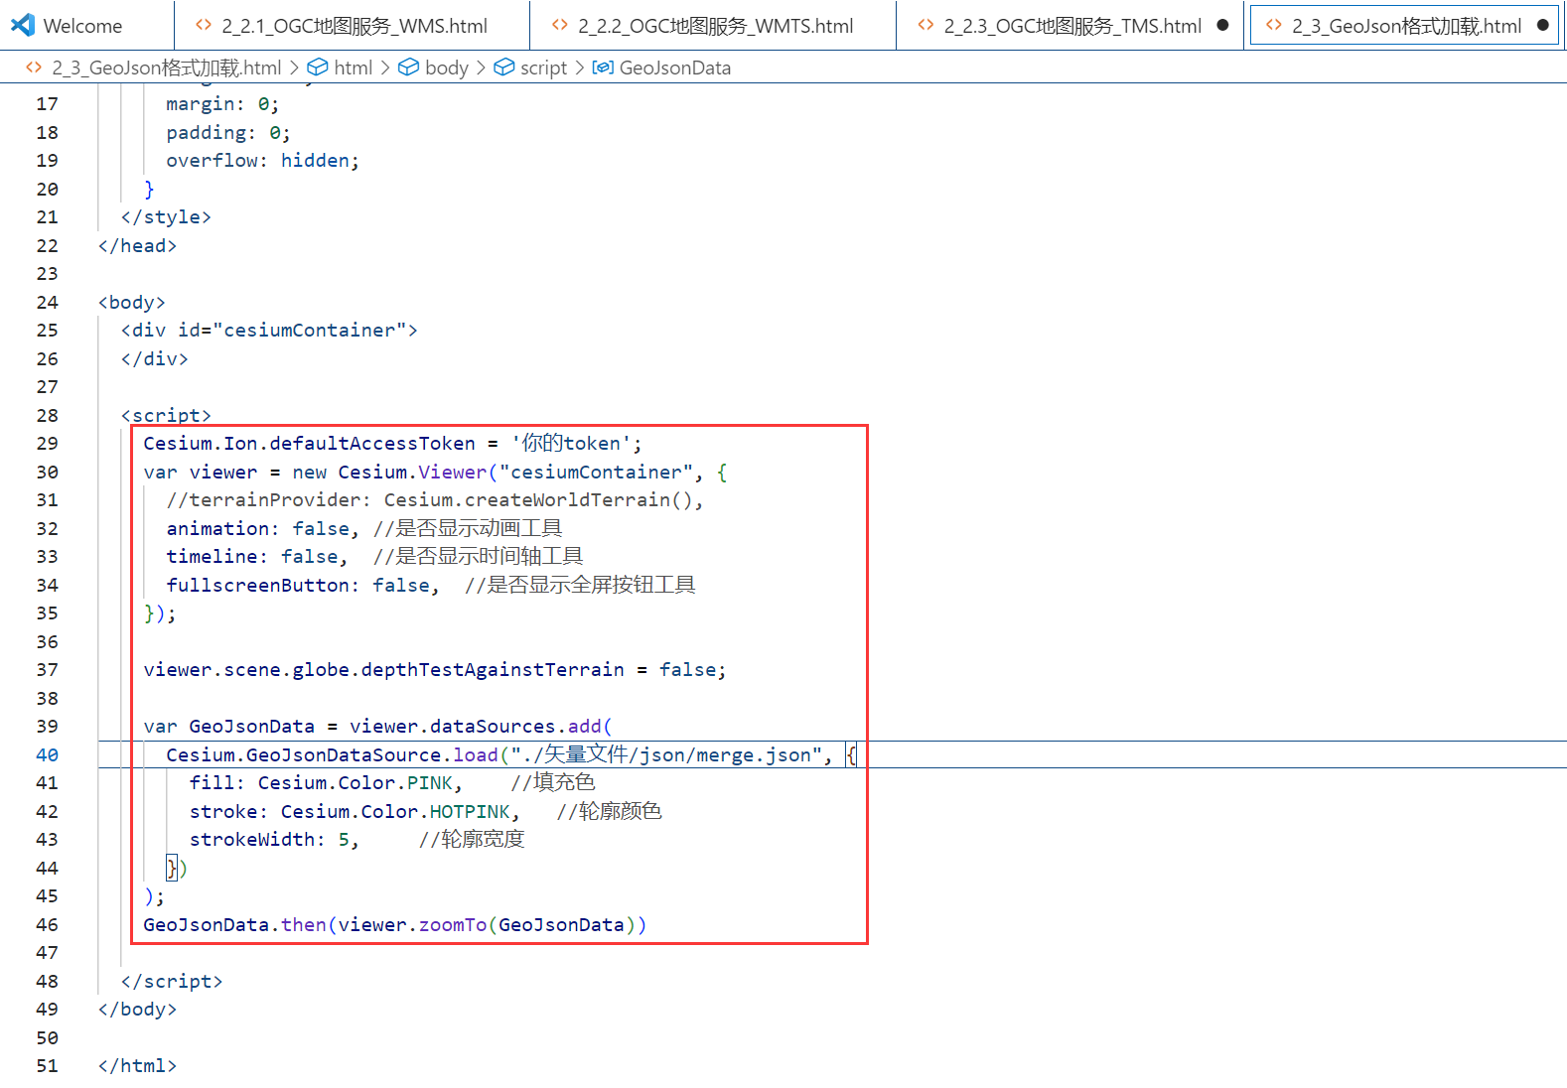The height and width of the screenshot is (1088, 1567).
Task: Click 'strokeWidth: 5' on line 43
Action: 269,840
